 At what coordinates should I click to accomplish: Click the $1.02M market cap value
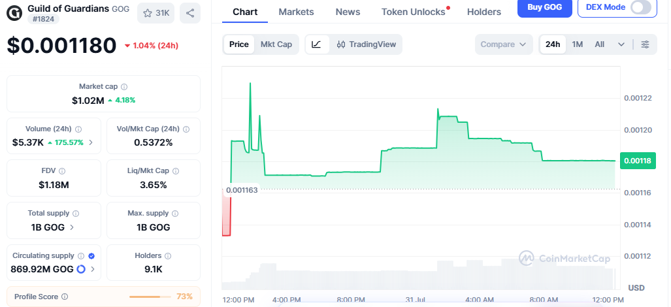click(x=88, y=101)
